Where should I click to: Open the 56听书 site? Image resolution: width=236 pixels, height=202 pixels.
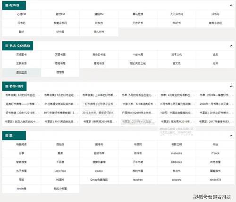click(177, 23)
